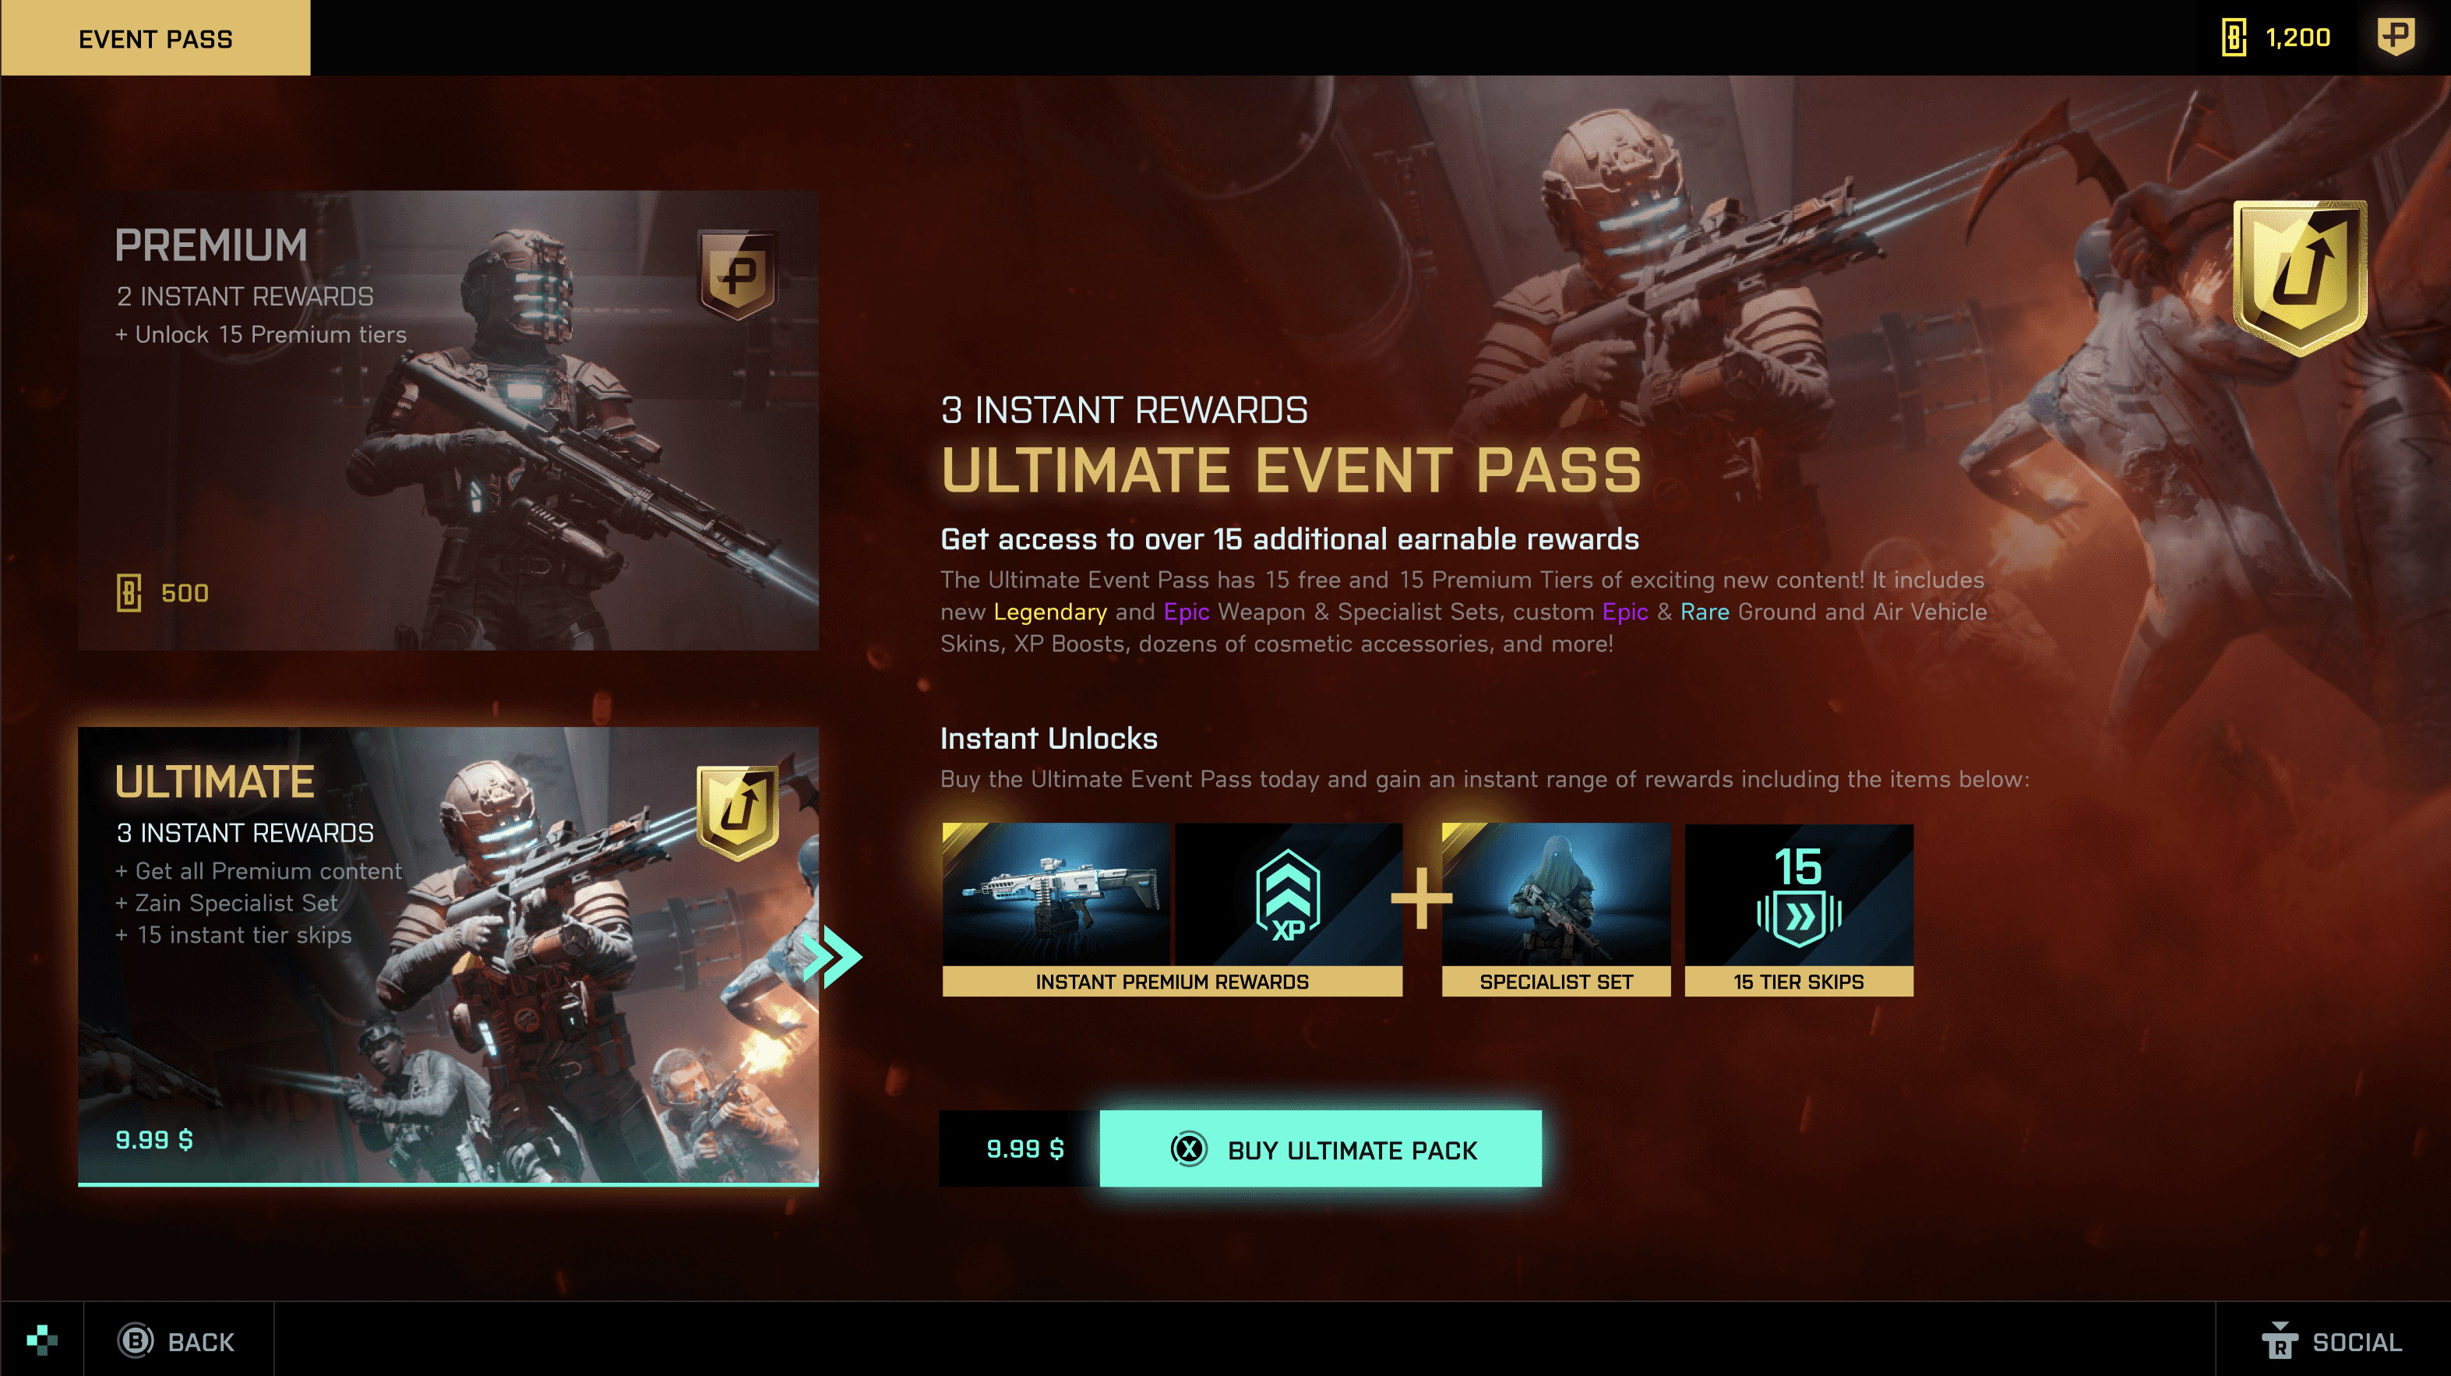Click the Premium pass shield badge icon
This screenshot has height=1376, width=2451.
click(739, 274)
